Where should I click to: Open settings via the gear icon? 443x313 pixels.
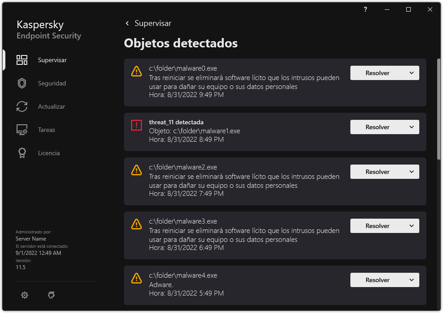[25, 295]
